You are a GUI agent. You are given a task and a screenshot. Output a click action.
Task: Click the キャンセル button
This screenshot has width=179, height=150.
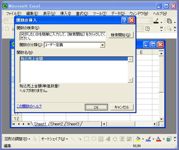(x=122, y=107)
